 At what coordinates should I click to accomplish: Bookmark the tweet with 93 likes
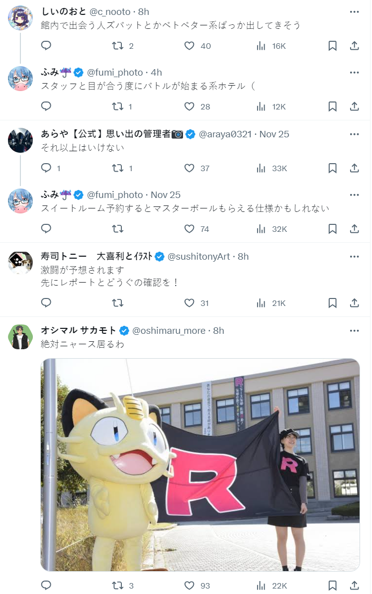click(x=332, y=586)
